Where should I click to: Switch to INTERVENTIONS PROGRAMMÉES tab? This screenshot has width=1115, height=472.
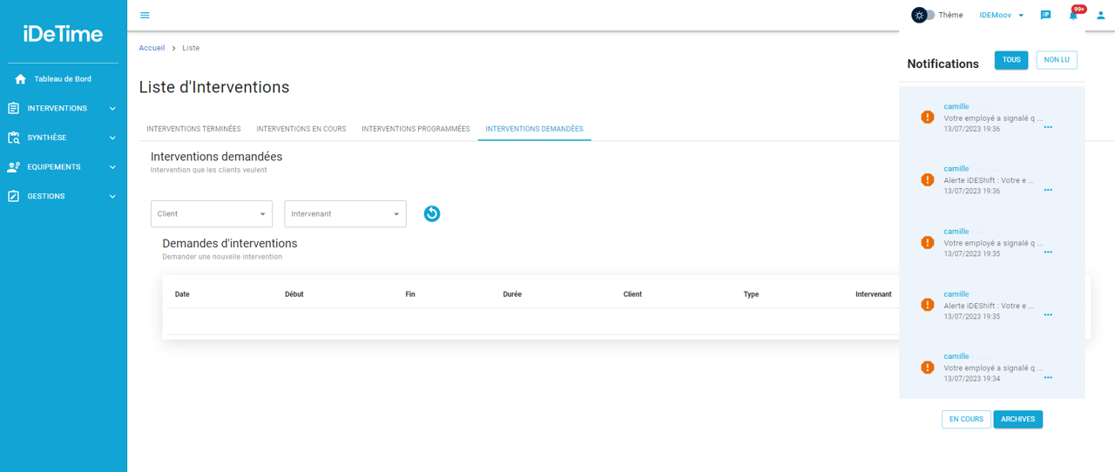coord(416,129)
